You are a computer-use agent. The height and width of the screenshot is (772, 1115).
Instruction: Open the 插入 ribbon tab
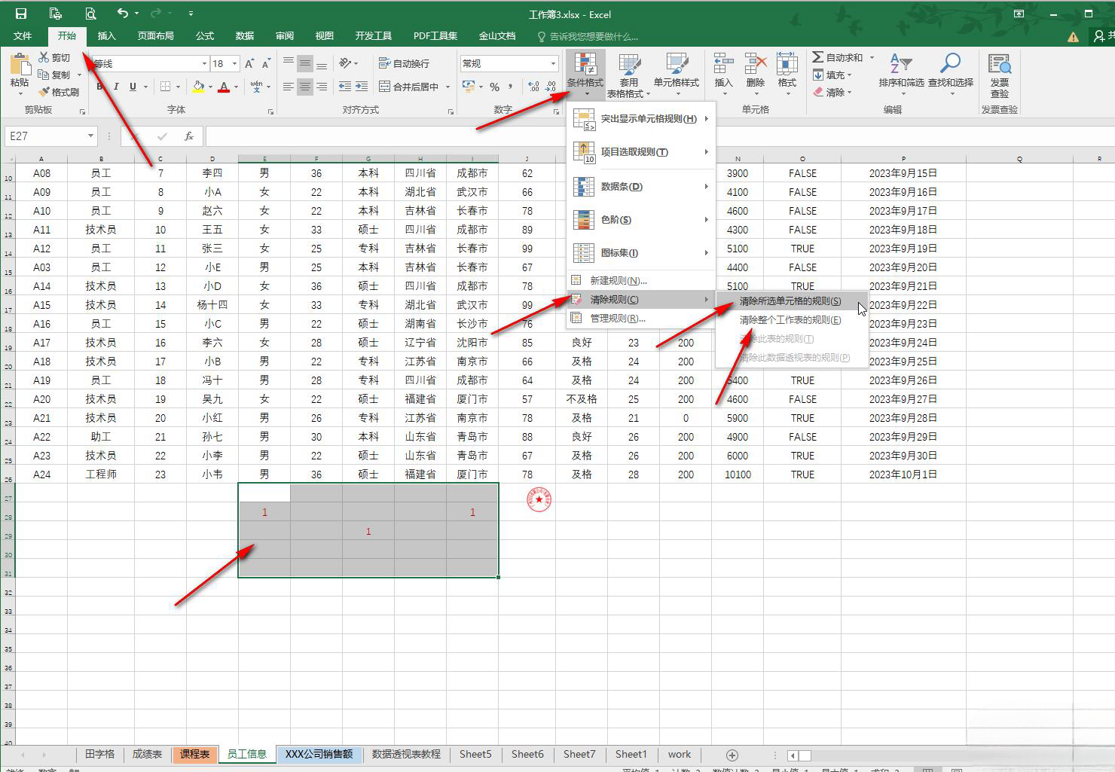107,35
